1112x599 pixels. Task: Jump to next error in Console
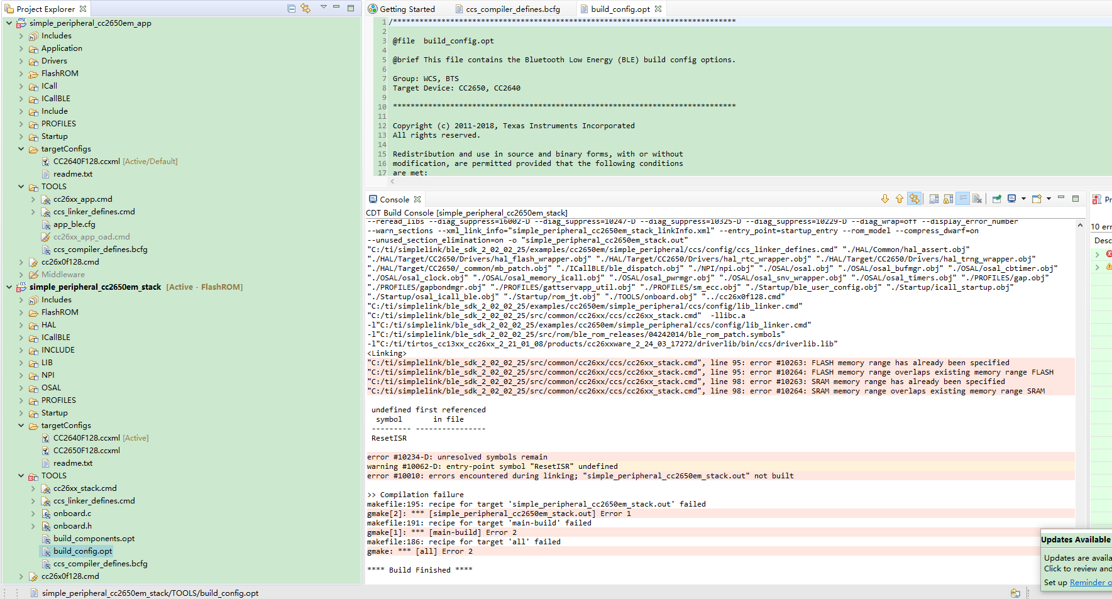pyautogui.click(x=885, y=199)
